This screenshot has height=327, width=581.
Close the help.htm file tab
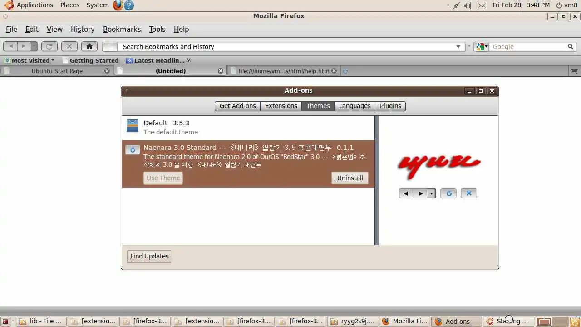pos(334,71)
